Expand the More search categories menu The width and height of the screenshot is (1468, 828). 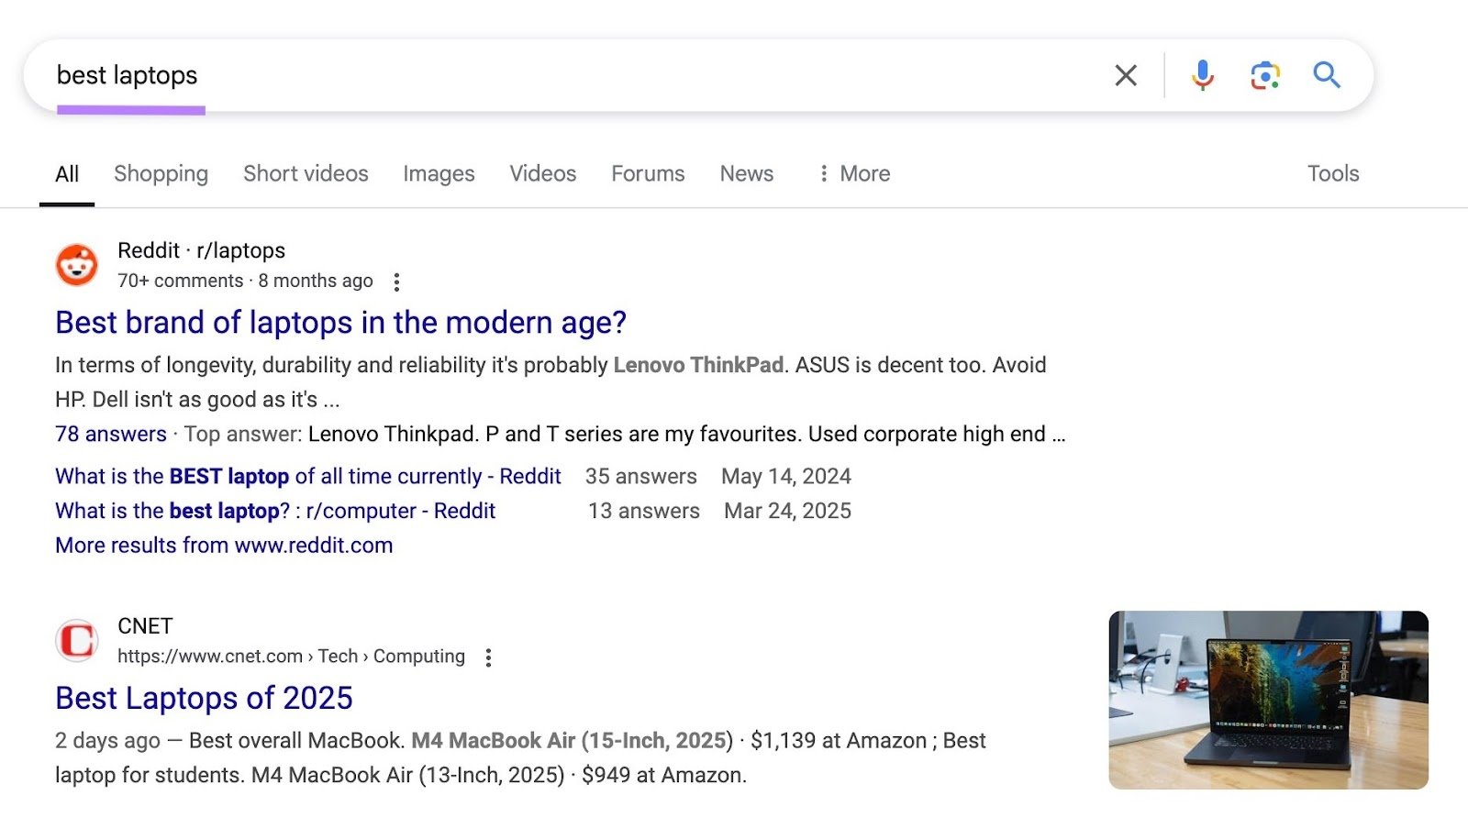coord(853,173)
